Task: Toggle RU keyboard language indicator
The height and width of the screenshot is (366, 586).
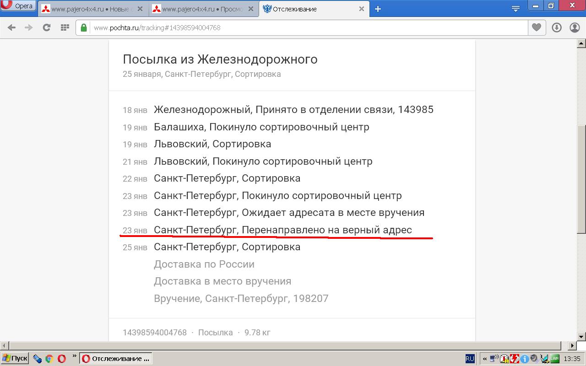Action: (470, 359)
